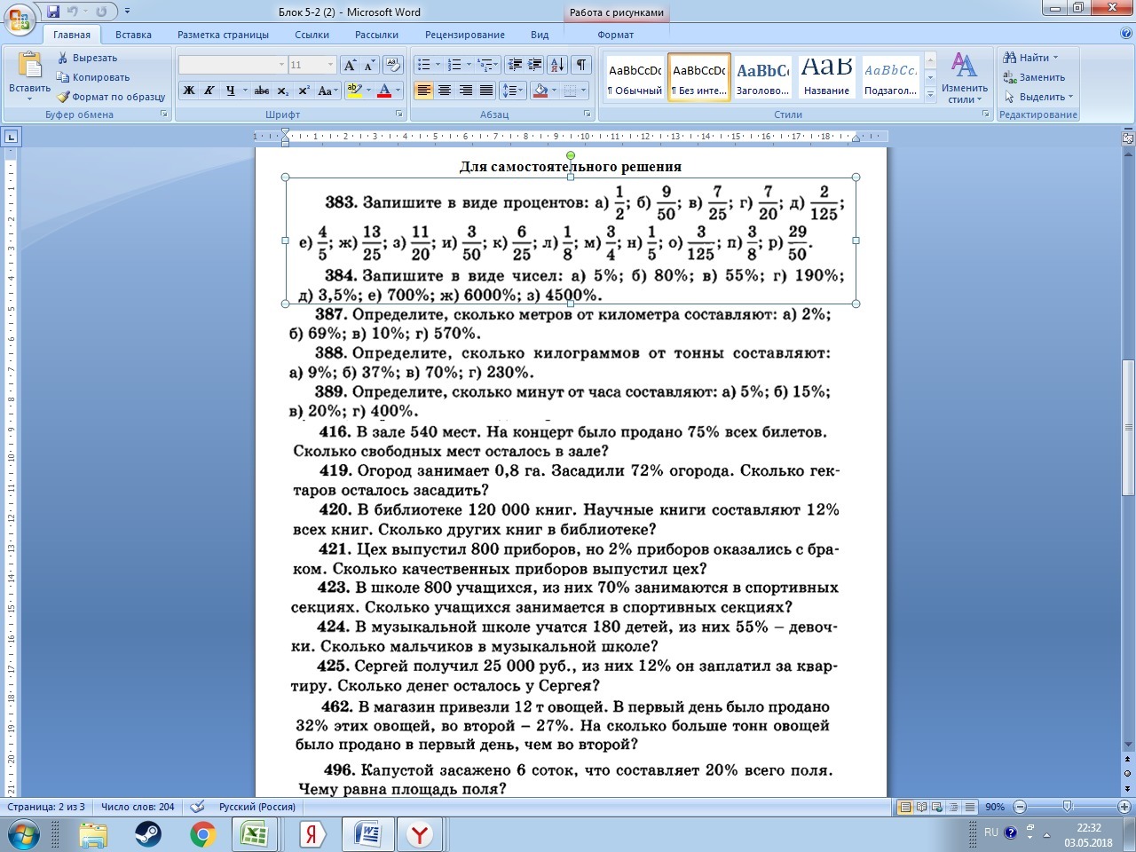Shrink font size with the smaller A icon
Viewport: 1136px width, 852px height.
[x=369, y=65]
